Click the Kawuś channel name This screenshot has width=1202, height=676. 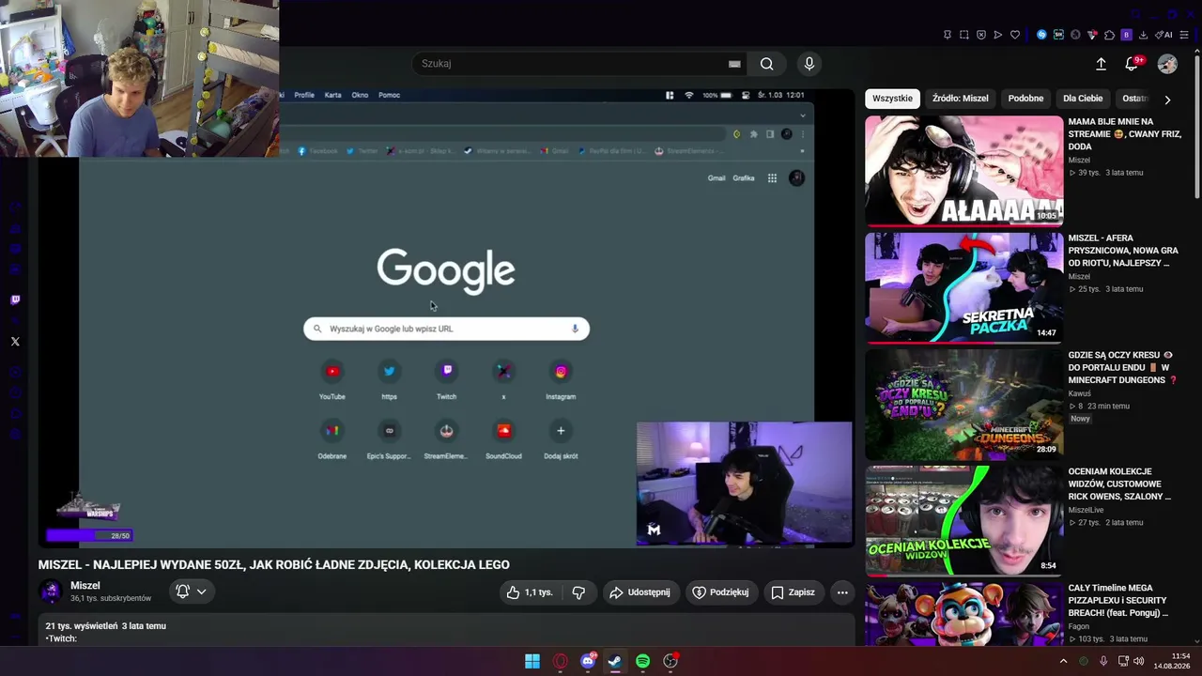[x=1080, y=393]
